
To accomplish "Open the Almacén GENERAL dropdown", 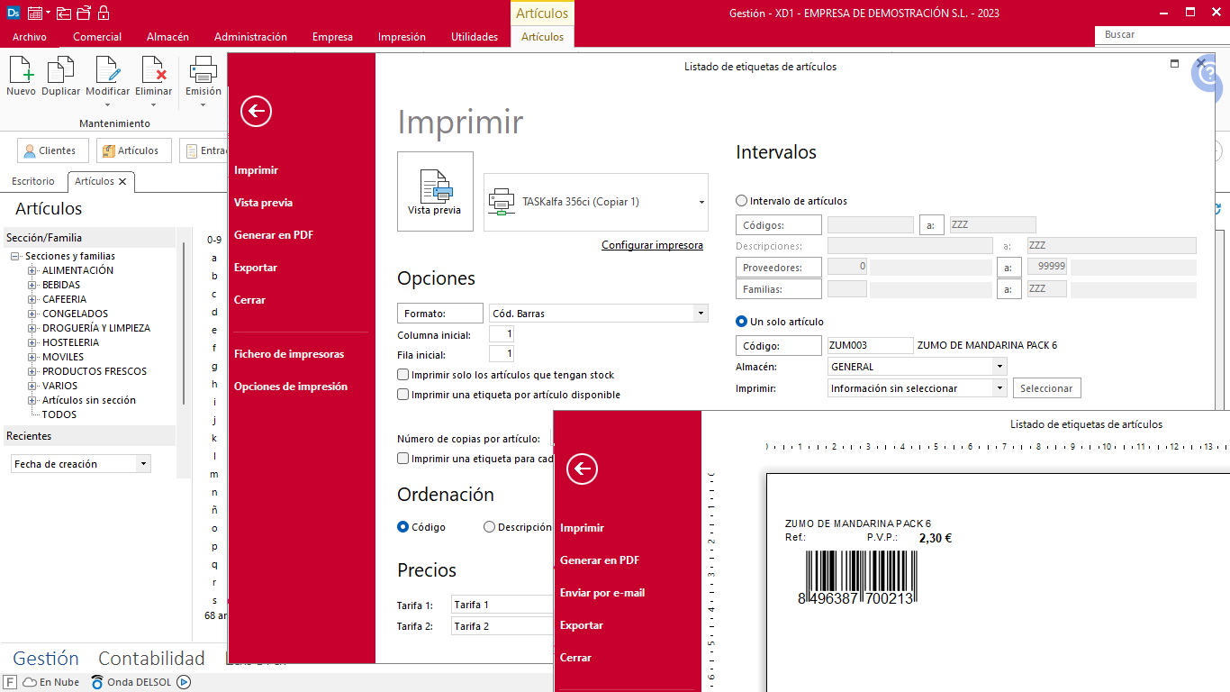I will 999,367.
